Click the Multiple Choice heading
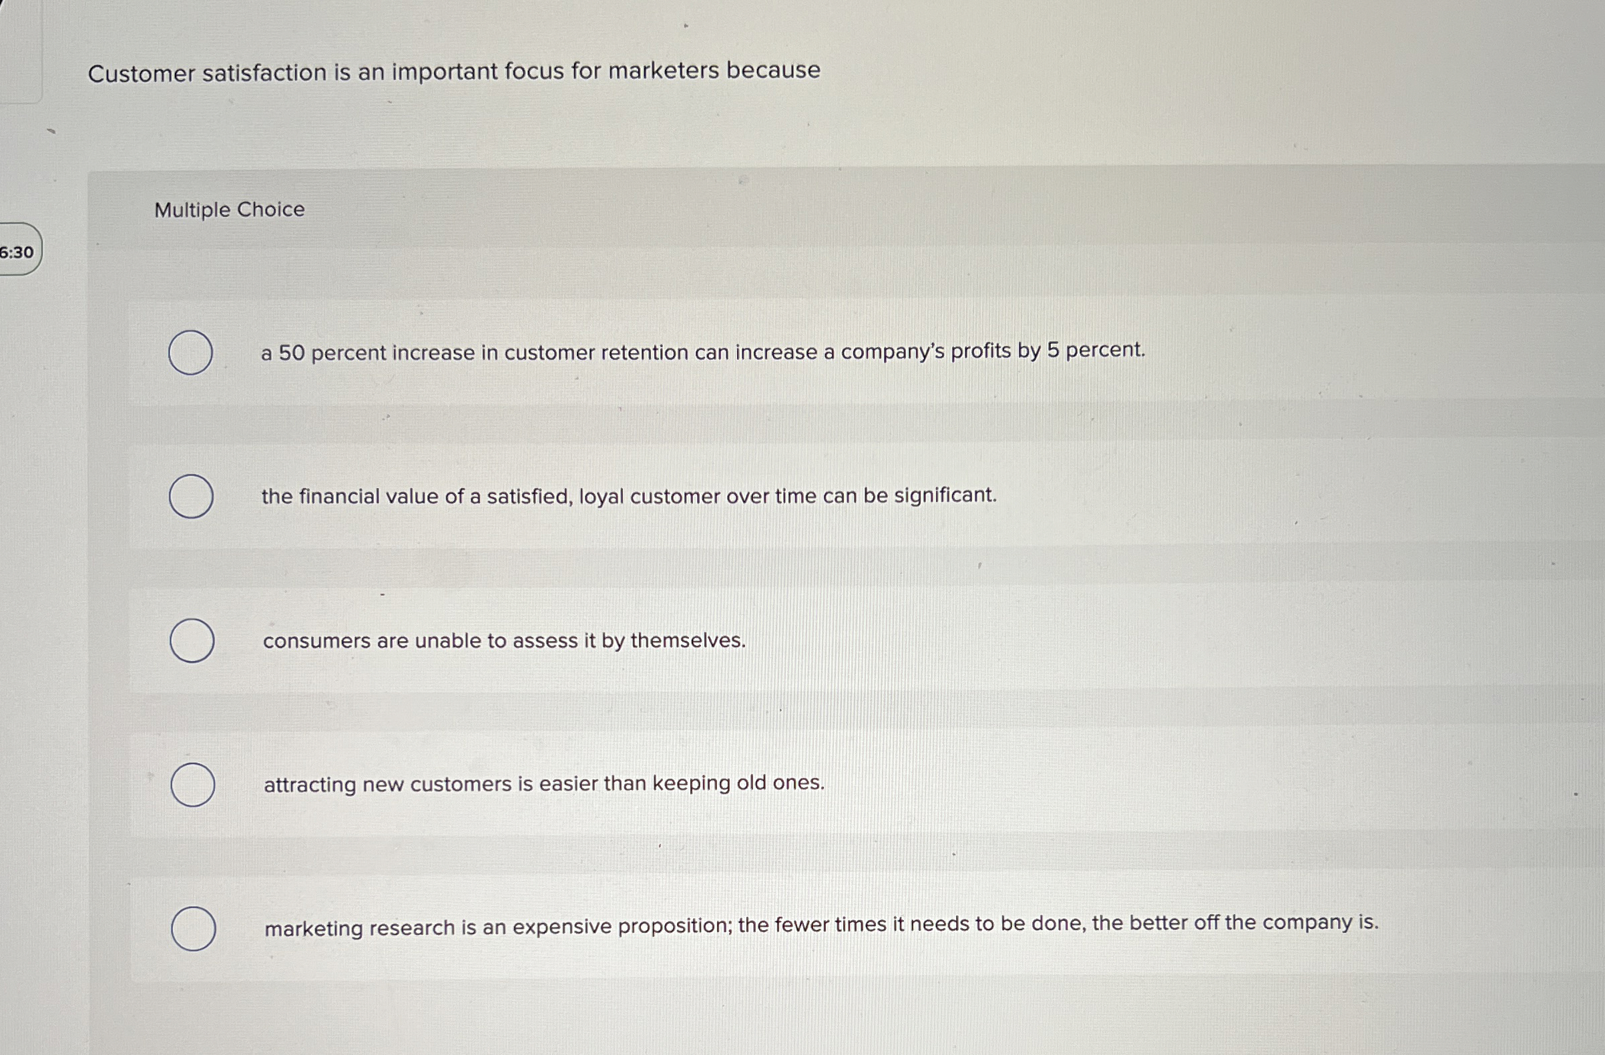 [x=228, y=210]
